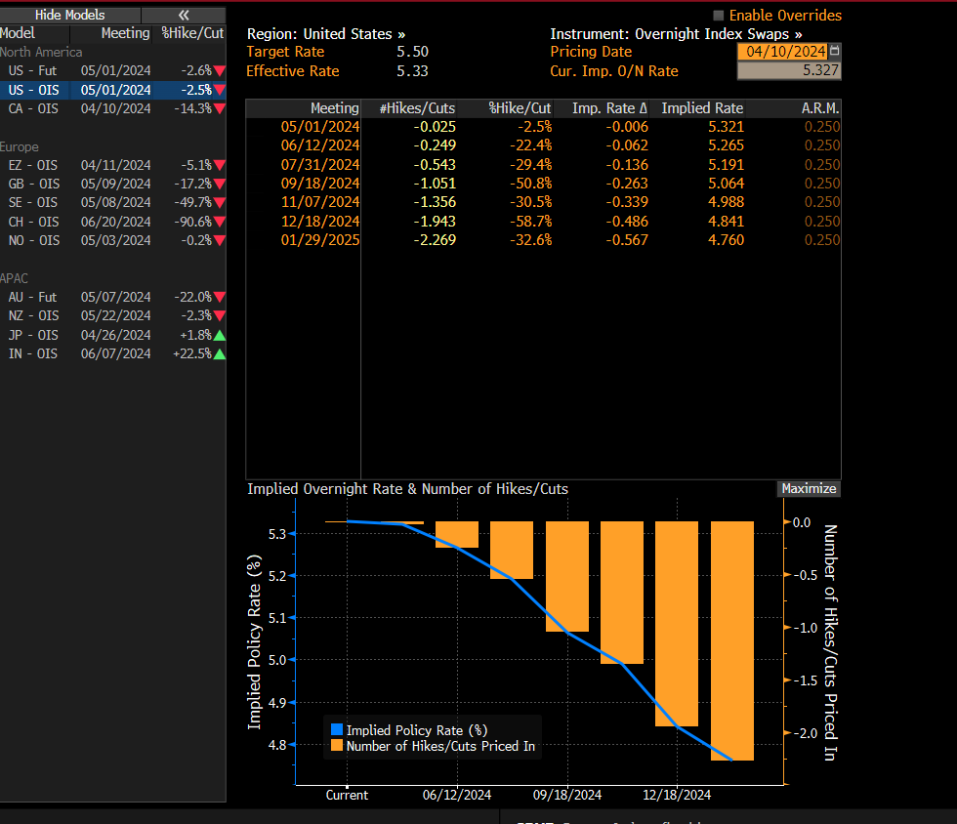Click the -50.8% hike/cut value
The height and width of the screenshot is (824, 957).
point(530,184)
